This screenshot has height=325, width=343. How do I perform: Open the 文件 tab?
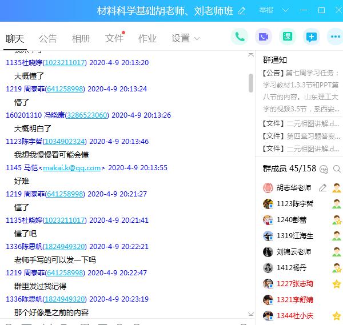[x=114, y=39]
